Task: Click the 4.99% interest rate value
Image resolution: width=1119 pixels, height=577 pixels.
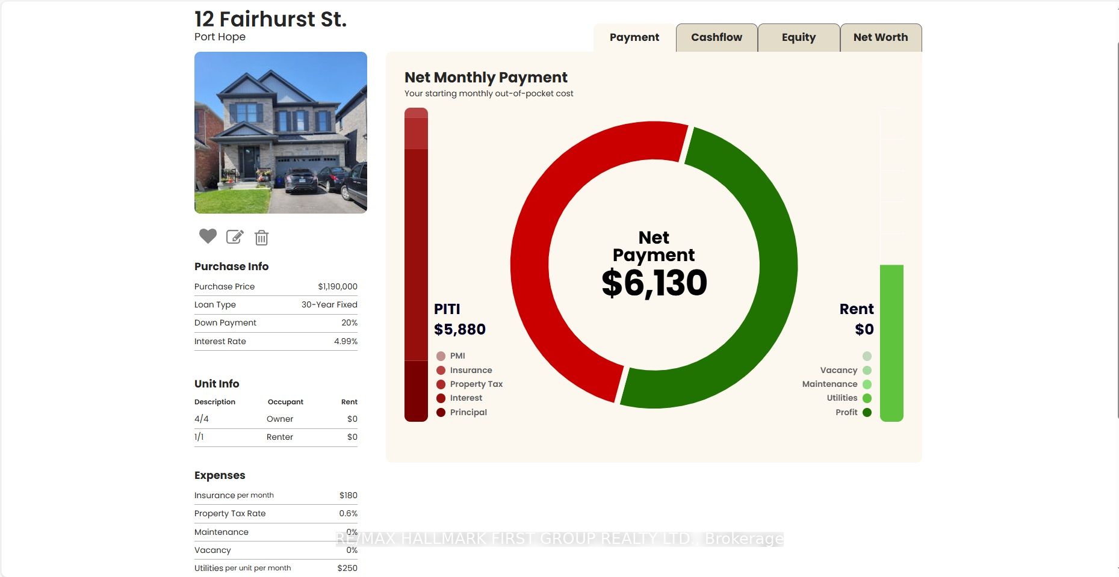Action: 346,341
